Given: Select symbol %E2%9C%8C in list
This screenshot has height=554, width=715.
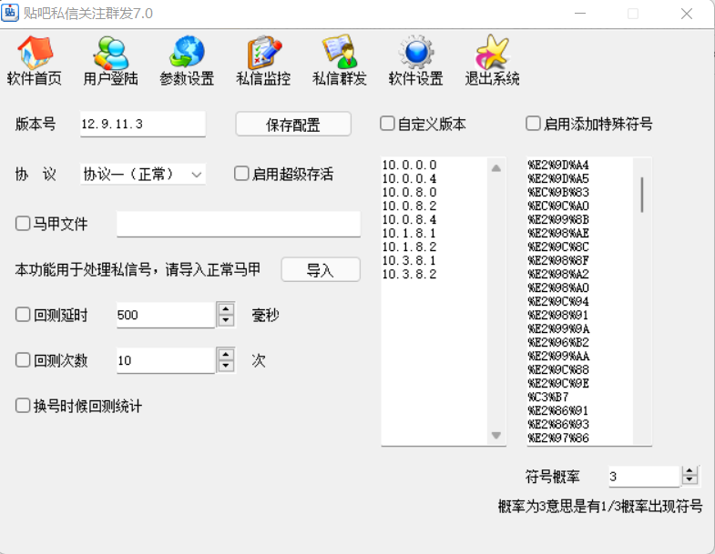Looking at the screenshot, I should point(558,247).
